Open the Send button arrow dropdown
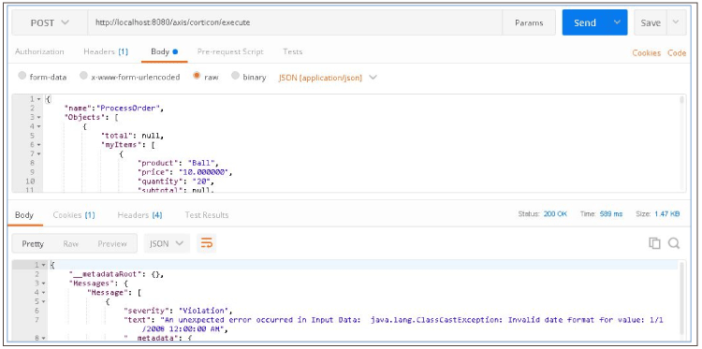702x349 pixels. (x=618, y=22)
